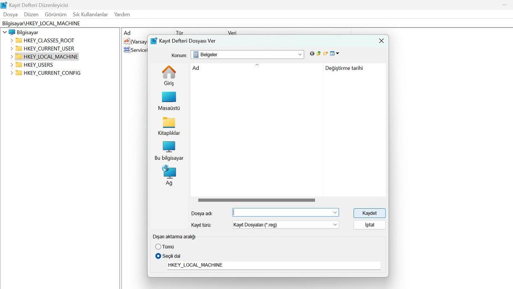This screenshot has height=289, width=513.
Task: Click the İptal button
Action: point(369,224)
